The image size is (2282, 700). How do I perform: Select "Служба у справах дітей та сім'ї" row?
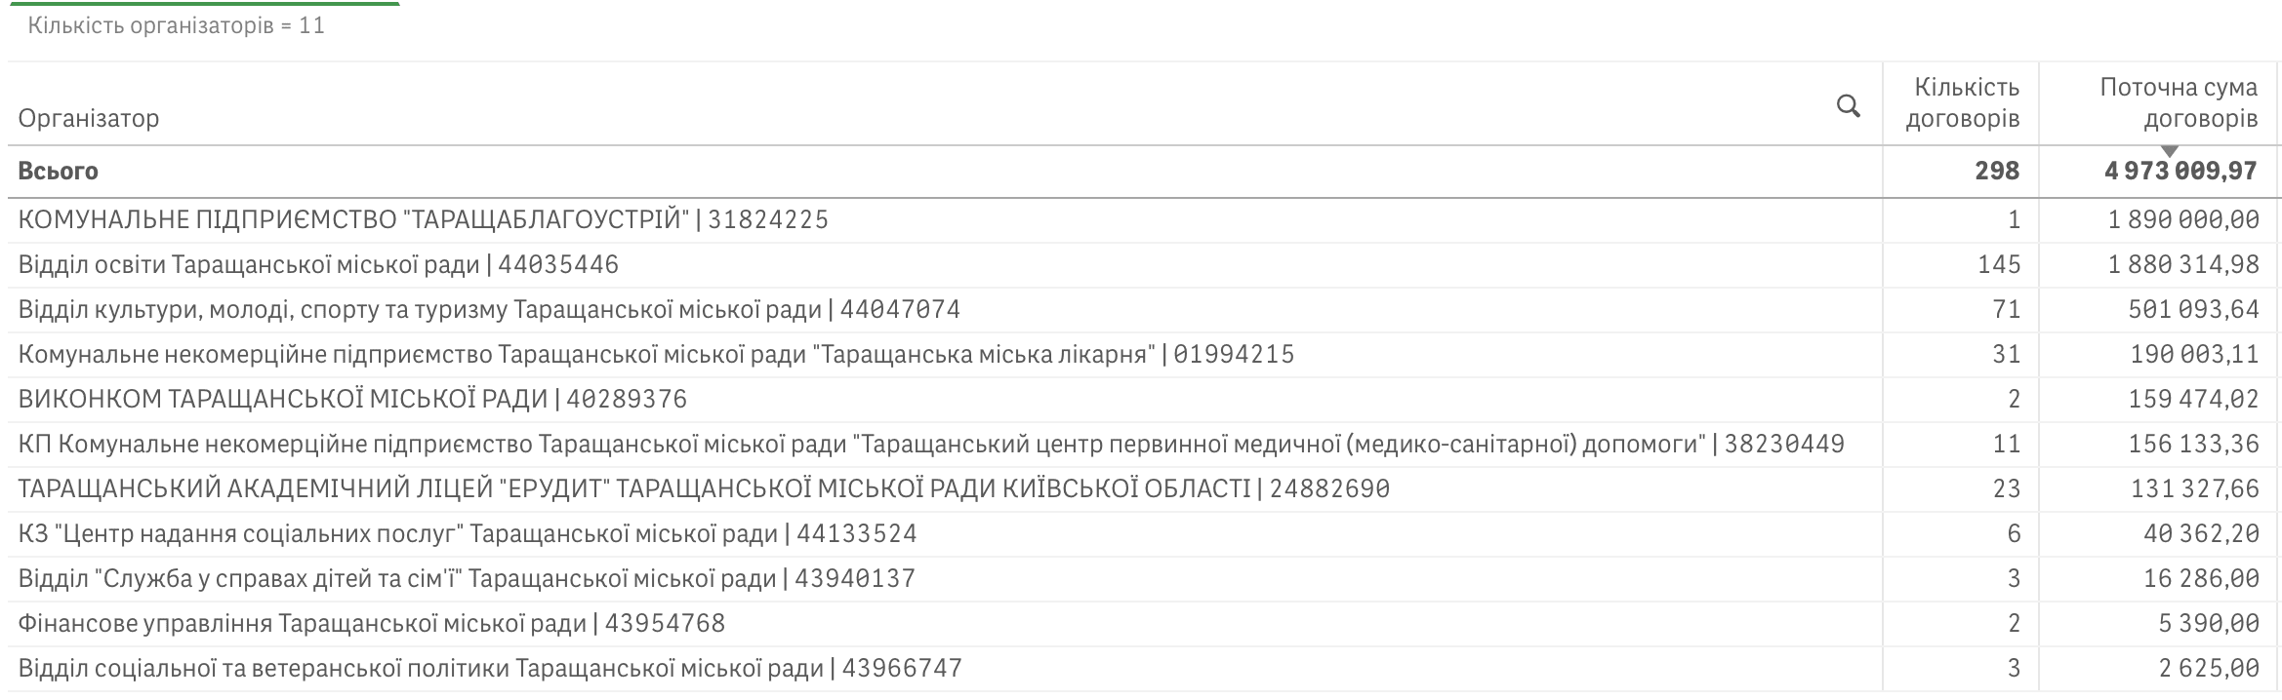[467, 578]
